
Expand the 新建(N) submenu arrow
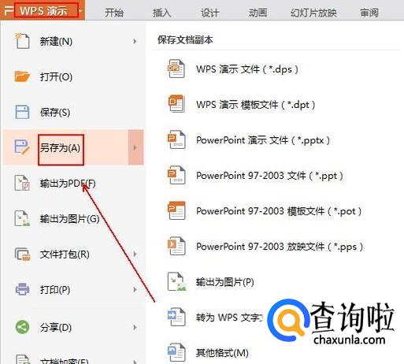pos(135,41)
